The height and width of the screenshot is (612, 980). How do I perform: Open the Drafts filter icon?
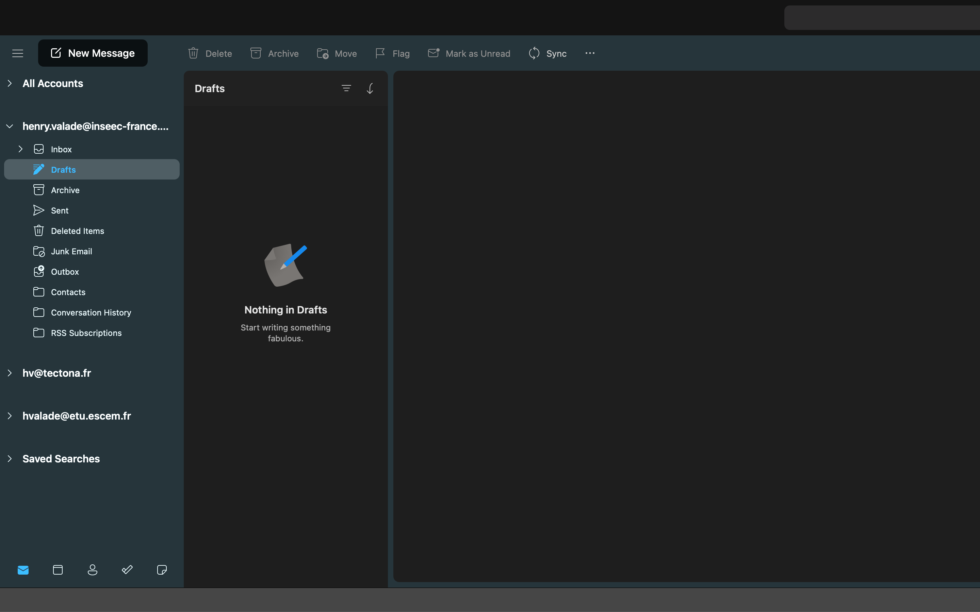tap(346, 88)
